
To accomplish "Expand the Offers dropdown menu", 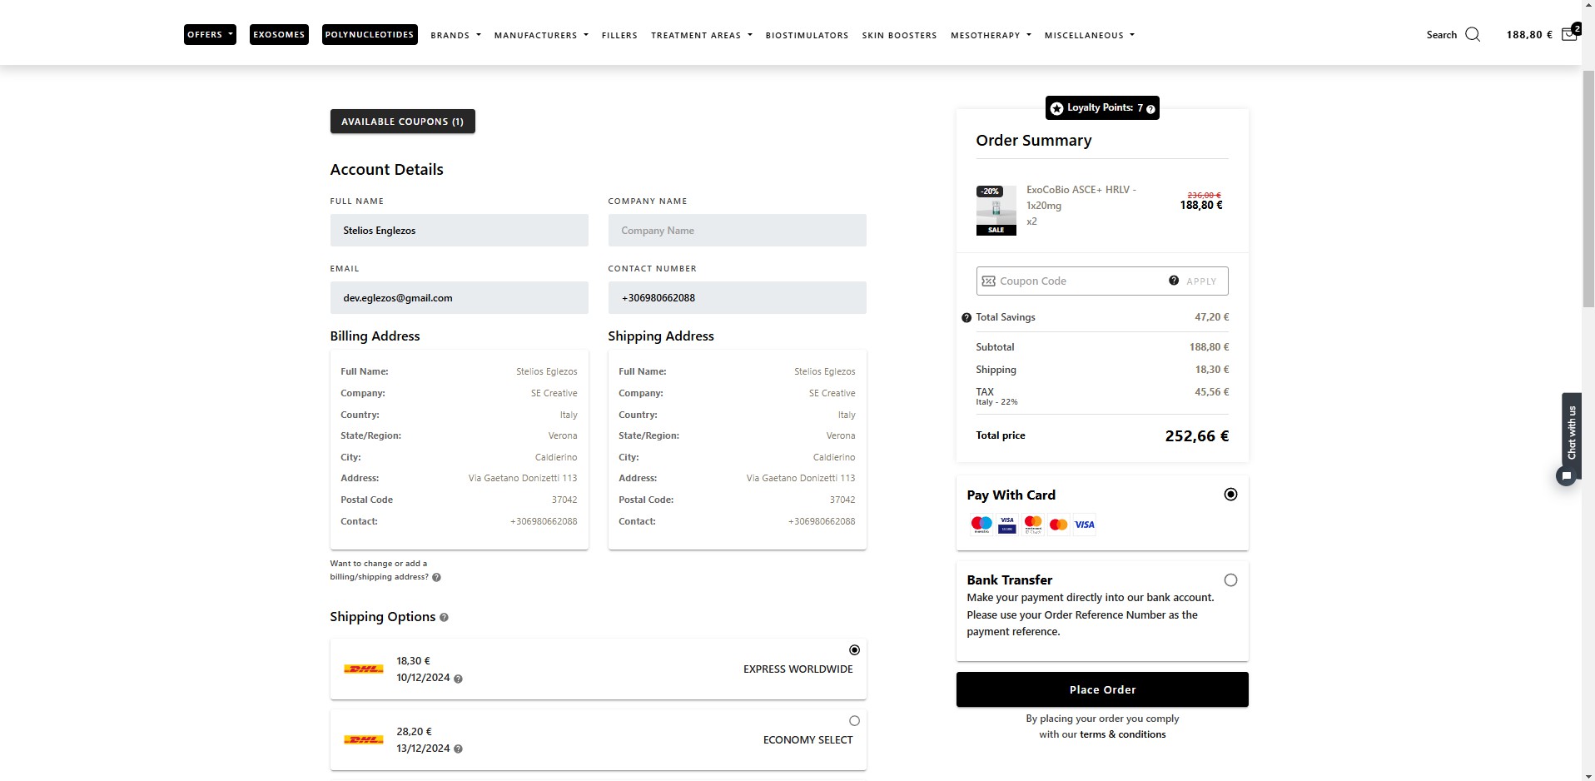I will point(210,35).
